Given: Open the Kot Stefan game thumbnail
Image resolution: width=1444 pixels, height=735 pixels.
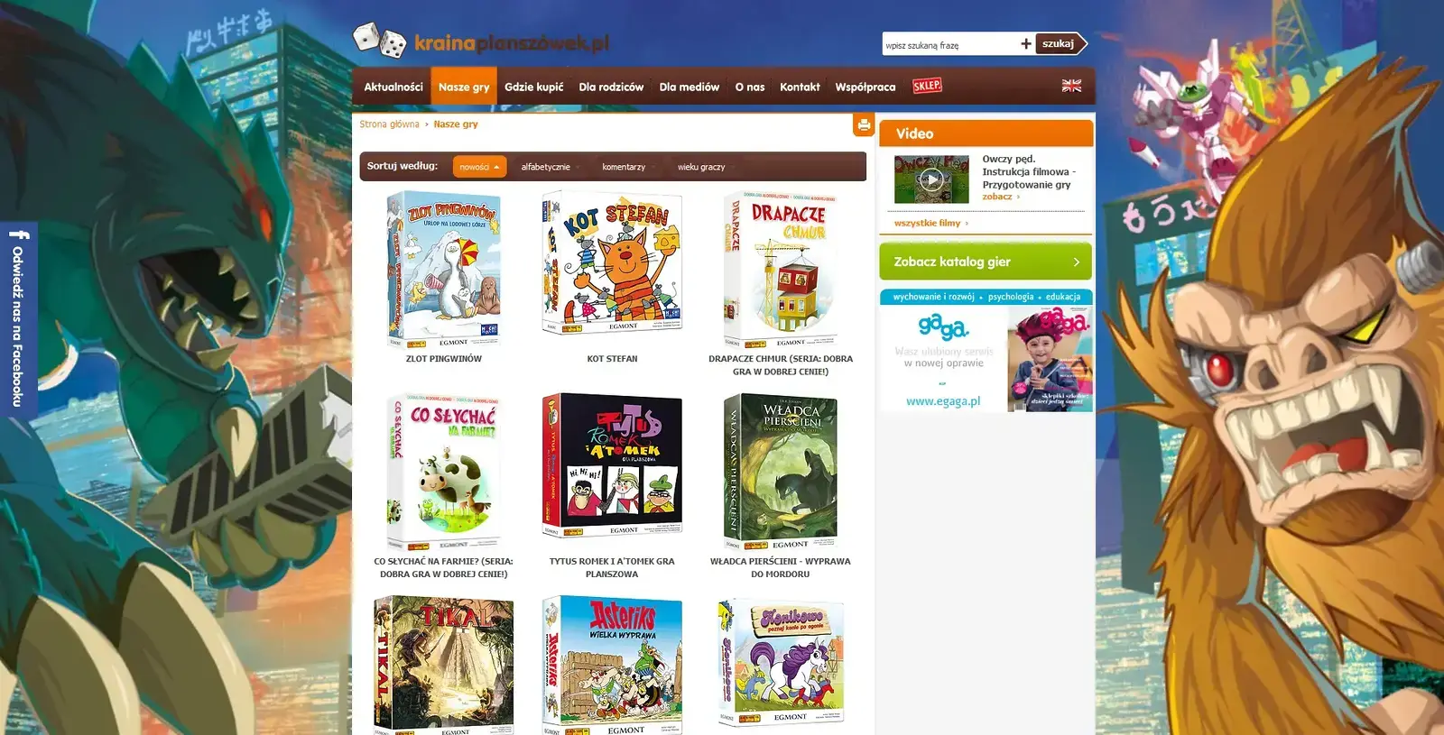Looking at the screenshot, I should pyautogui.click(x=612, y=262).
